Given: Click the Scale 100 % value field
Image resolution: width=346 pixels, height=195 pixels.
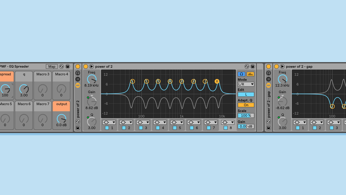Looking at the screenshot, I should (246, 115).
